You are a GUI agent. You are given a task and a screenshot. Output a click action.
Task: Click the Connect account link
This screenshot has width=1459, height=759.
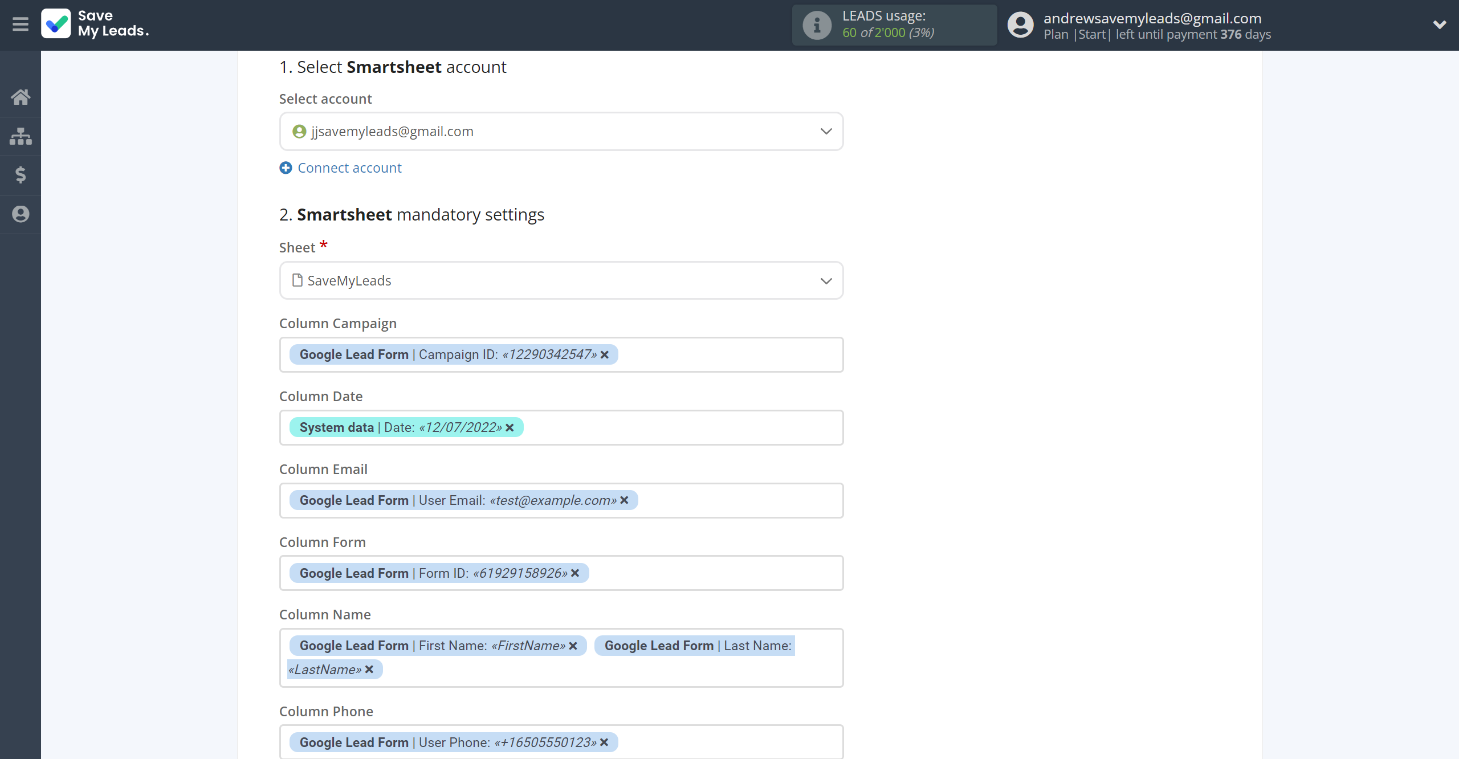pos(349,168)
